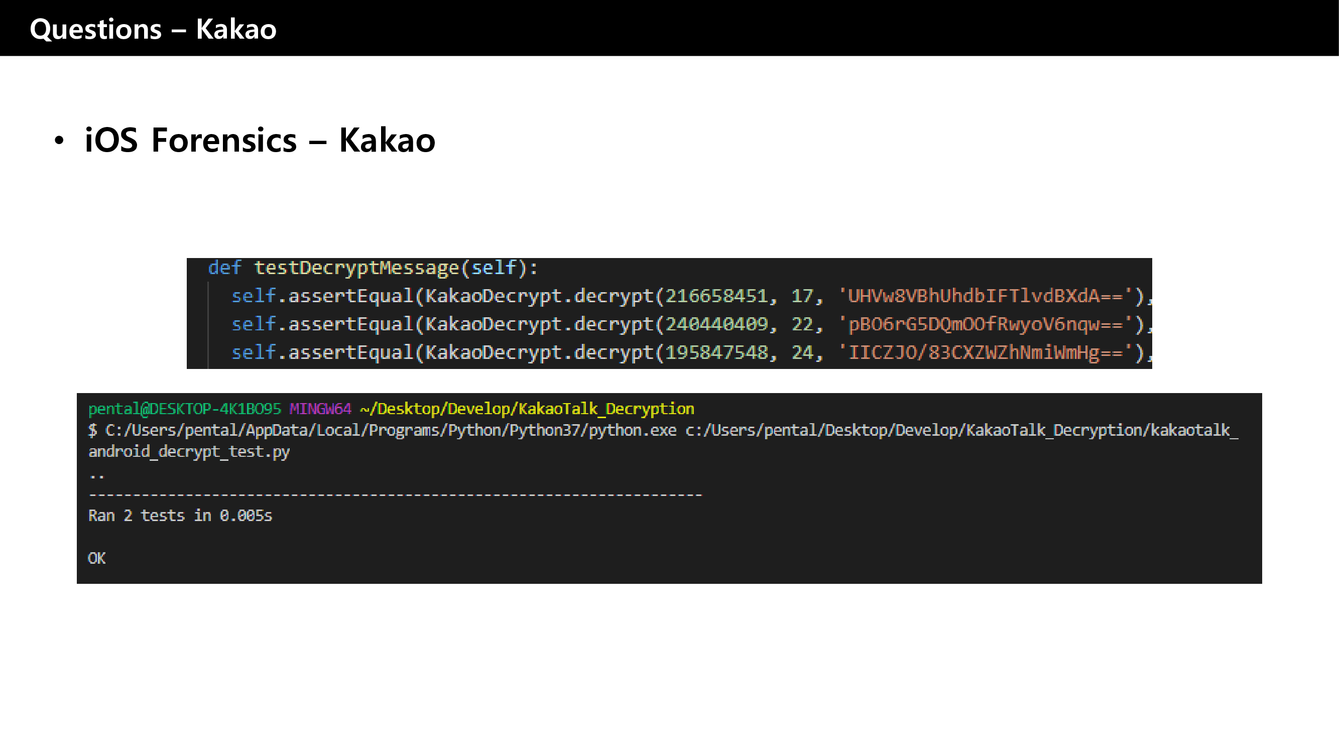The image size is (1339, 753).
Task: Click the number 195847548 in the code
Action: point(716,352)
